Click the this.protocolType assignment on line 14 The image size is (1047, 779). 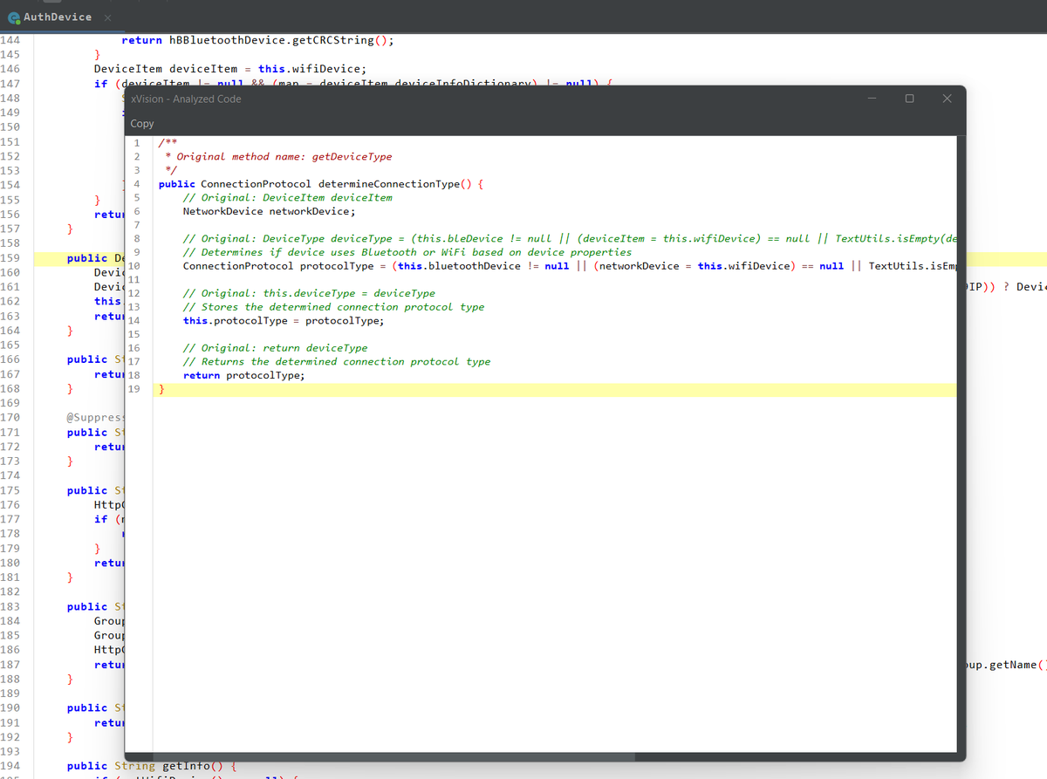pos(234,320)
